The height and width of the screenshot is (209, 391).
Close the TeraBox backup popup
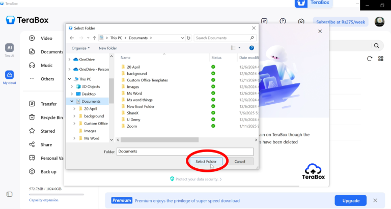(320, 32)
